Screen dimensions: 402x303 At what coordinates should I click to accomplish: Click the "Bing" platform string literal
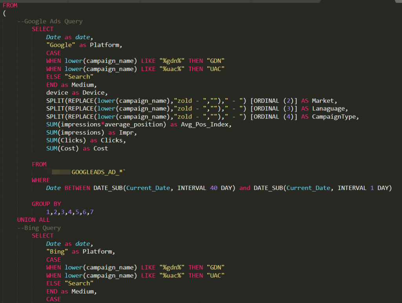pyautogui.click(x=57, y=252)
